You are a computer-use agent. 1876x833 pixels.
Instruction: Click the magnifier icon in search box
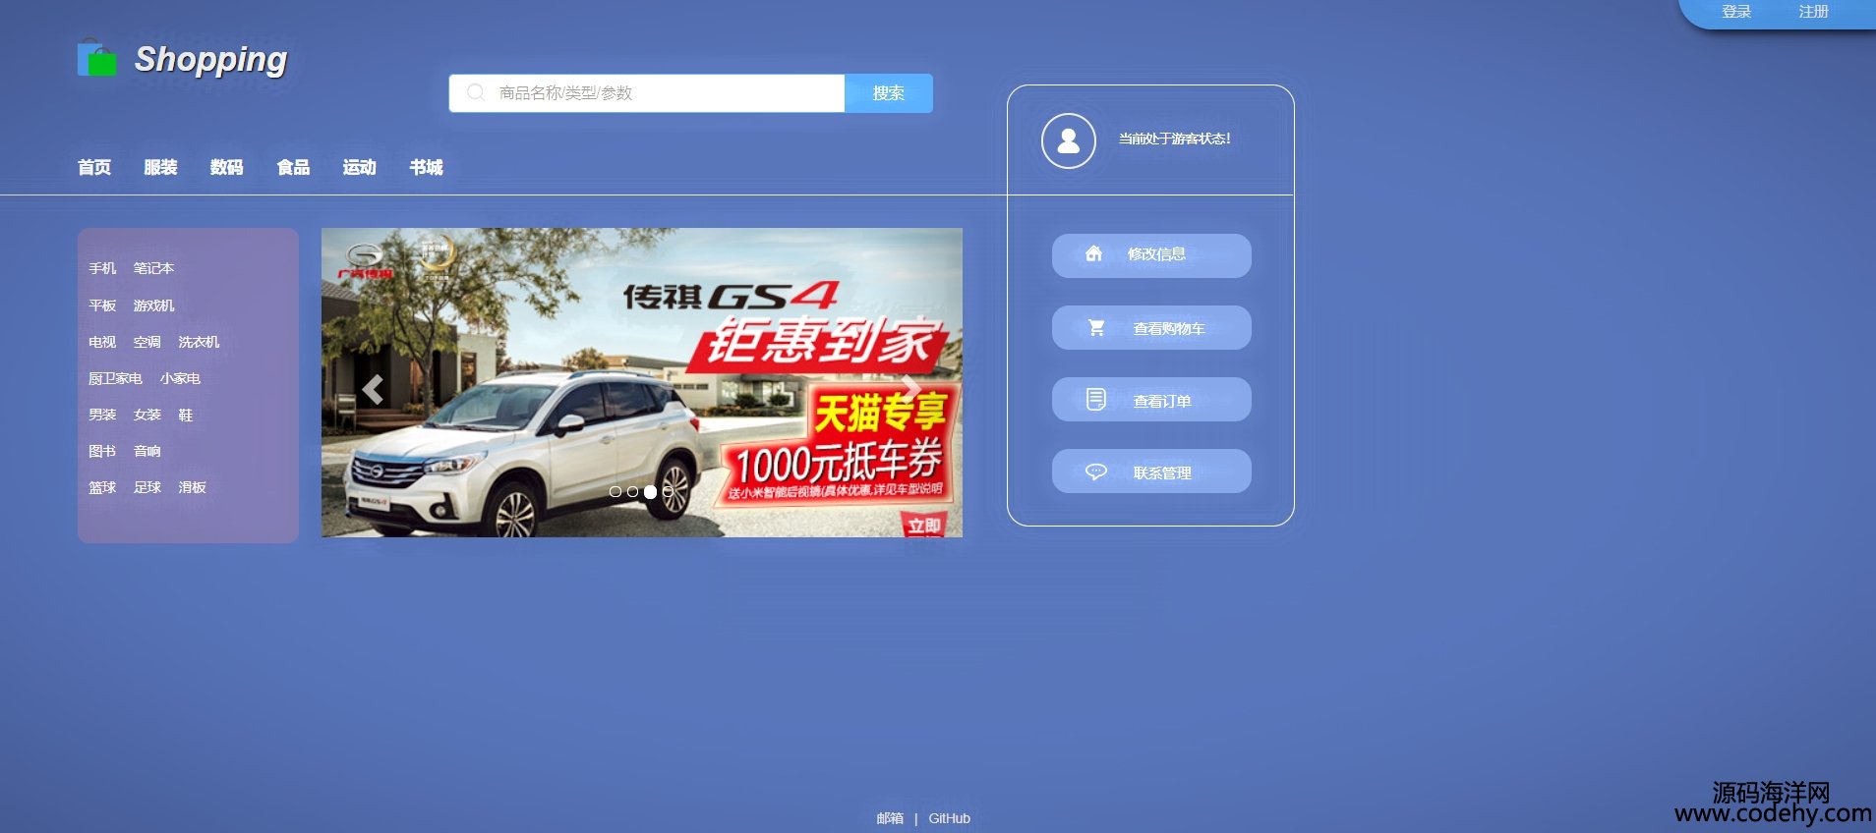pos(476,92)
